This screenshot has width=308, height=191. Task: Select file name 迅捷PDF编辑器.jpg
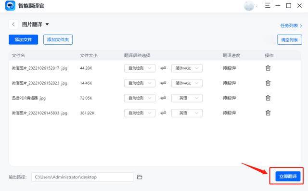29,98
